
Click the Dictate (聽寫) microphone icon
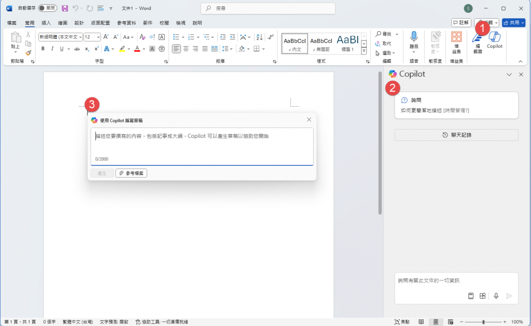click(x=414, y=37)
